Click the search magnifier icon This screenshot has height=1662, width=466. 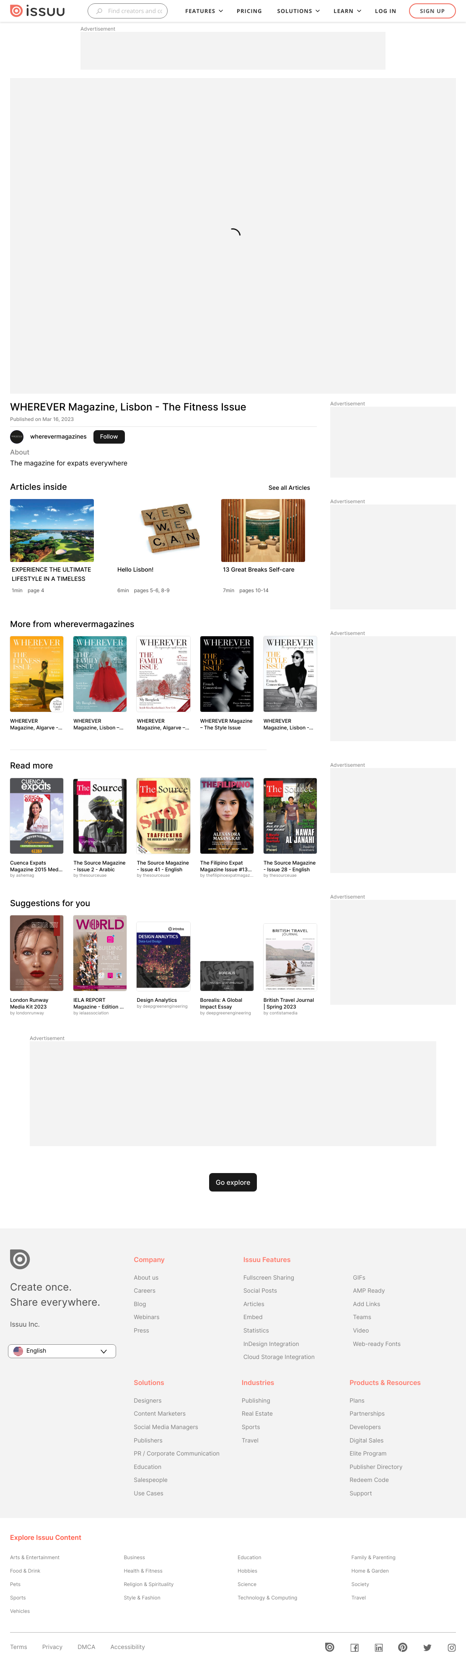(99, 11)
